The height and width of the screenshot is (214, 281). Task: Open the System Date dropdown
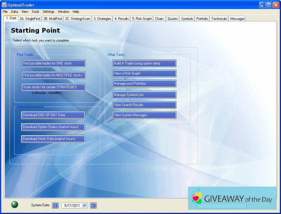point(84,205)
